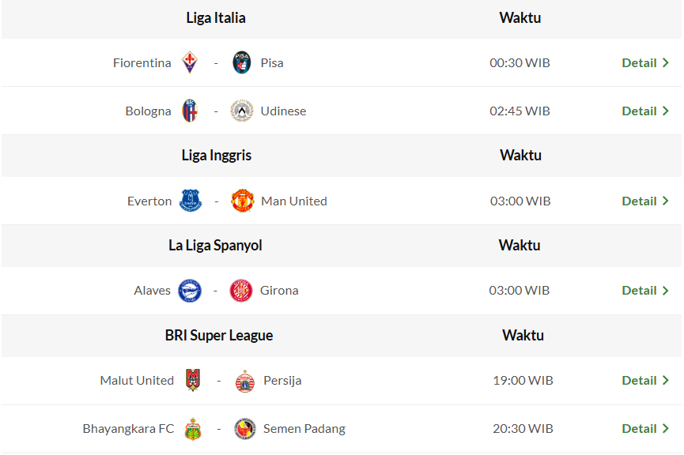Click the Fiorentina club crest
Screen dimensions: 684x455
click(x=190, y=62)
